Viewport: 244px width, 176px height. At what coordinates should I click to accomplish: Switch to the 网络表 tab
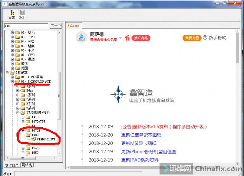(x=27, y=165)
